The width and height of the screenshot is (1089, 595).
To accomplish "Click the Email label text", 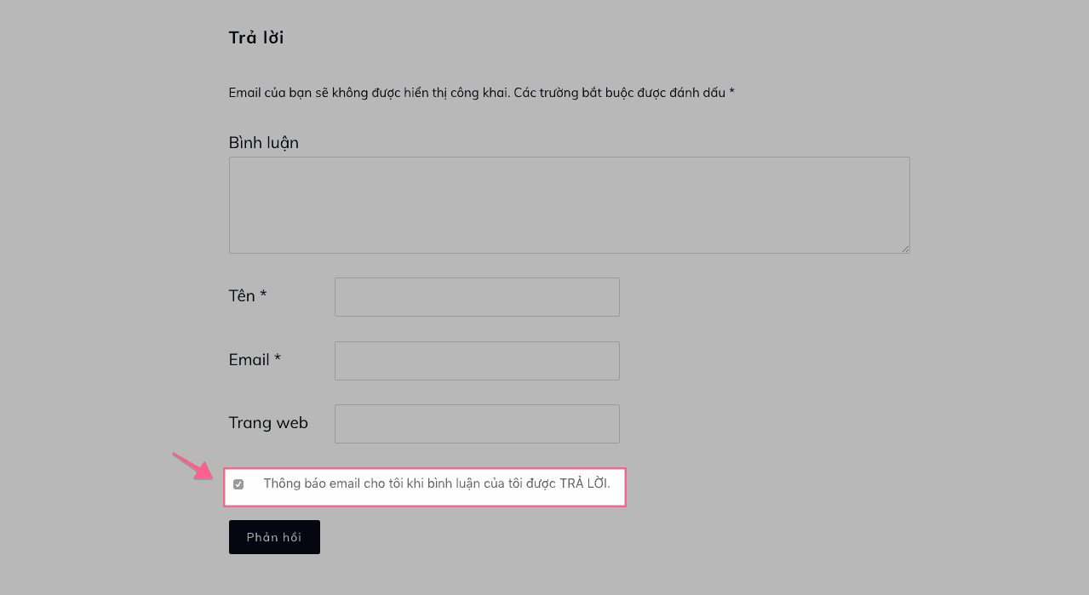I will (x=249, y=360).
